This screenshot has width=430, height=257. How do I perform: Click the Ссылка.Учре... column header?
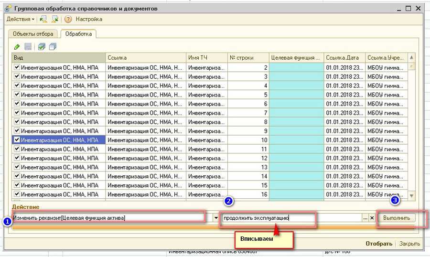pos(387,58)
